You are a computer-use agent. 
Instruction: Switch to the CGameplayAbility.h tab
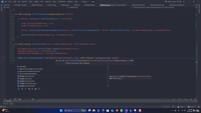(x=121, y=5)
